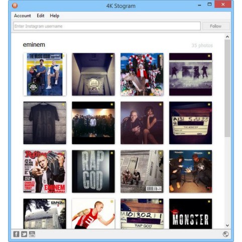Click the Instagram username input field
Viewport: 242px width, 242px height.
(x=107, y=26)
